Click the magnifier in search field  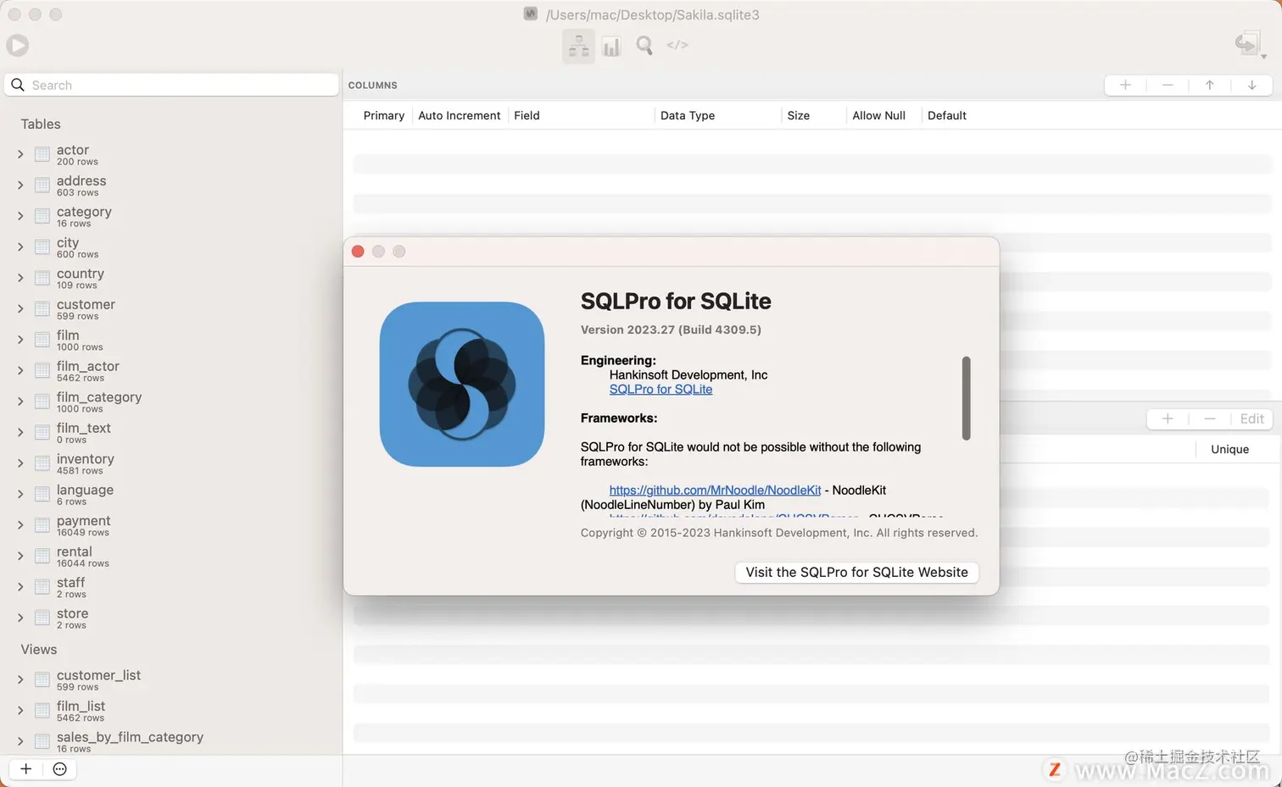pos(18,85)
